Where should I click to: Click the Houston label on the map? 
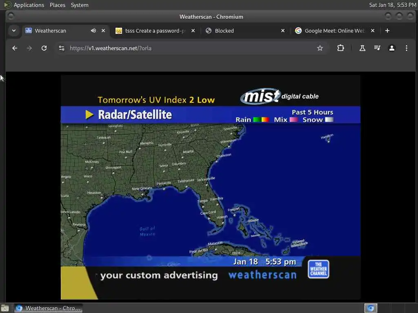[x=94, y=193]
